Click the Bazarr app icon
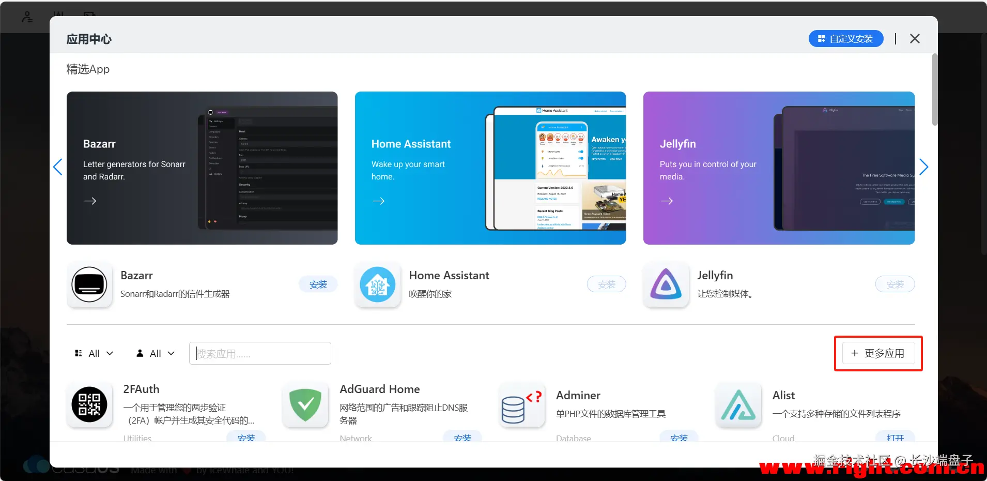Screen dimensions: 987x481 click(89, 284)
